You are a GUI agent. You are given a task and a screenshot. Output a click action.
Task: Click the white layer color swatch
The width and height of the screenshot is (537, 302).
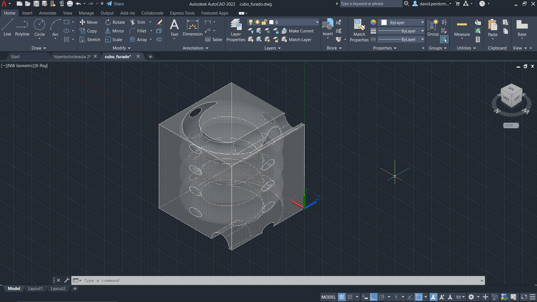(271, 22)
